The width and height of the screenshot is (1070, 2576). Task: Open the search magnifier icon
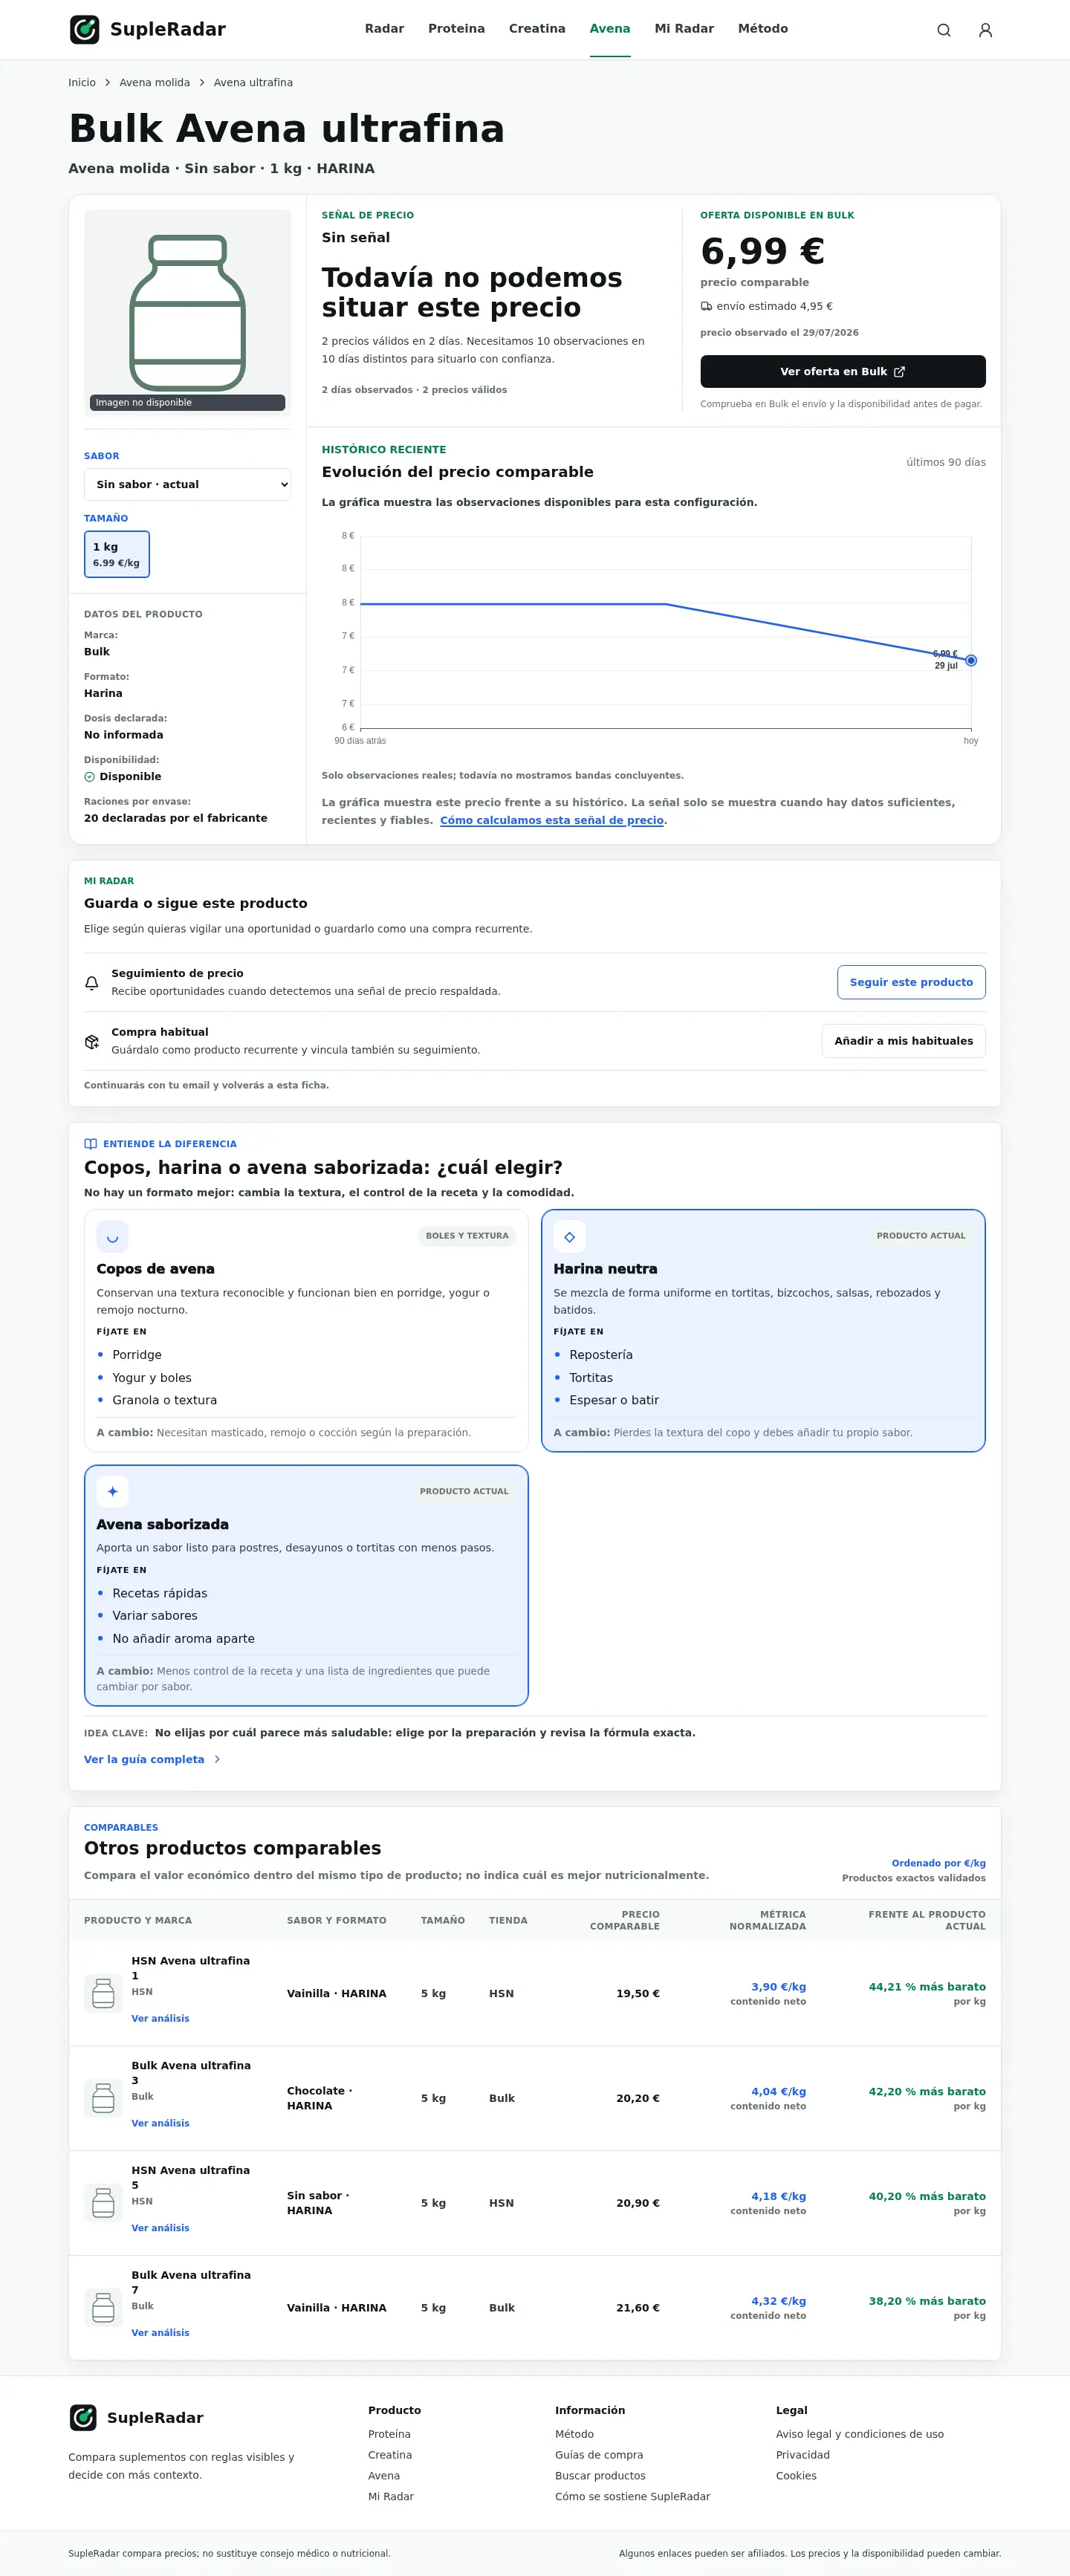(x=943, y=30)
